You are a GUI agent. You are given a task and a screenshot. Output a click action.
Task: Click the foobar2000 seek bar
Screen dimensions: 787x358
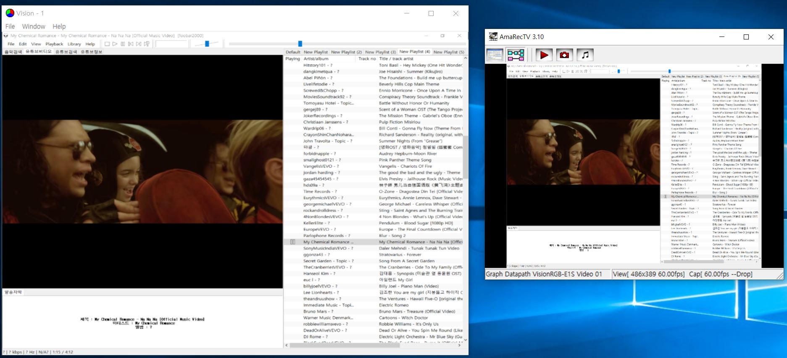pyautogui.click(x=347, y=44)
